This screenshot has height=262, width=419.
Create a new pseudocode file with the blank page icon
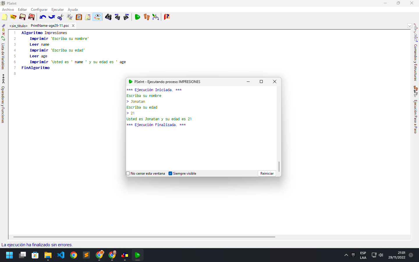click(4, 17)
